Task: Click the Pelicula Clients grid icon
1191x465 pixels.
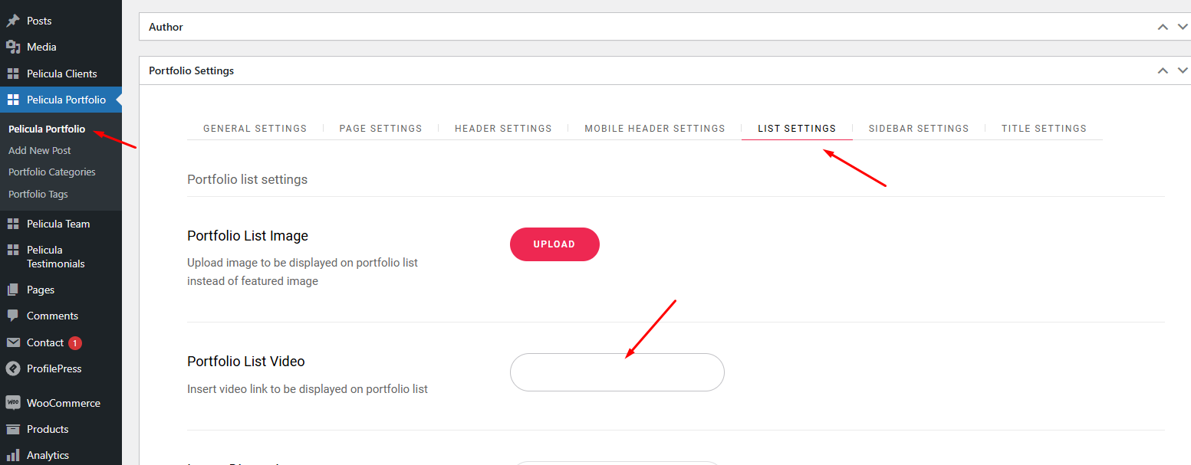Action: pos(13,74)
